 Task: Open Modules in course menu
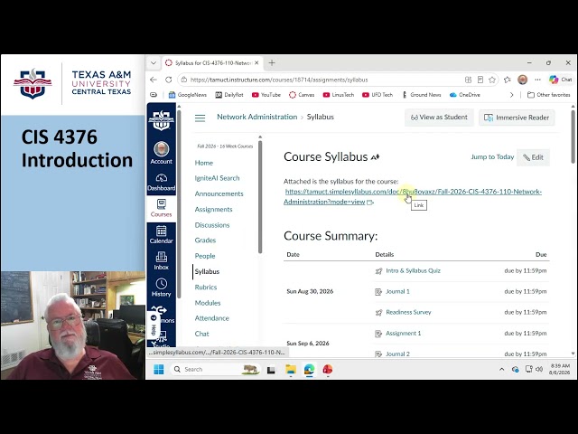(208, 303)
